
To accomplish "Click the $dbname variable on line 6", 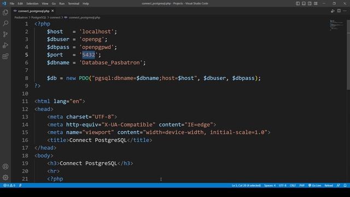I will 58,63.
